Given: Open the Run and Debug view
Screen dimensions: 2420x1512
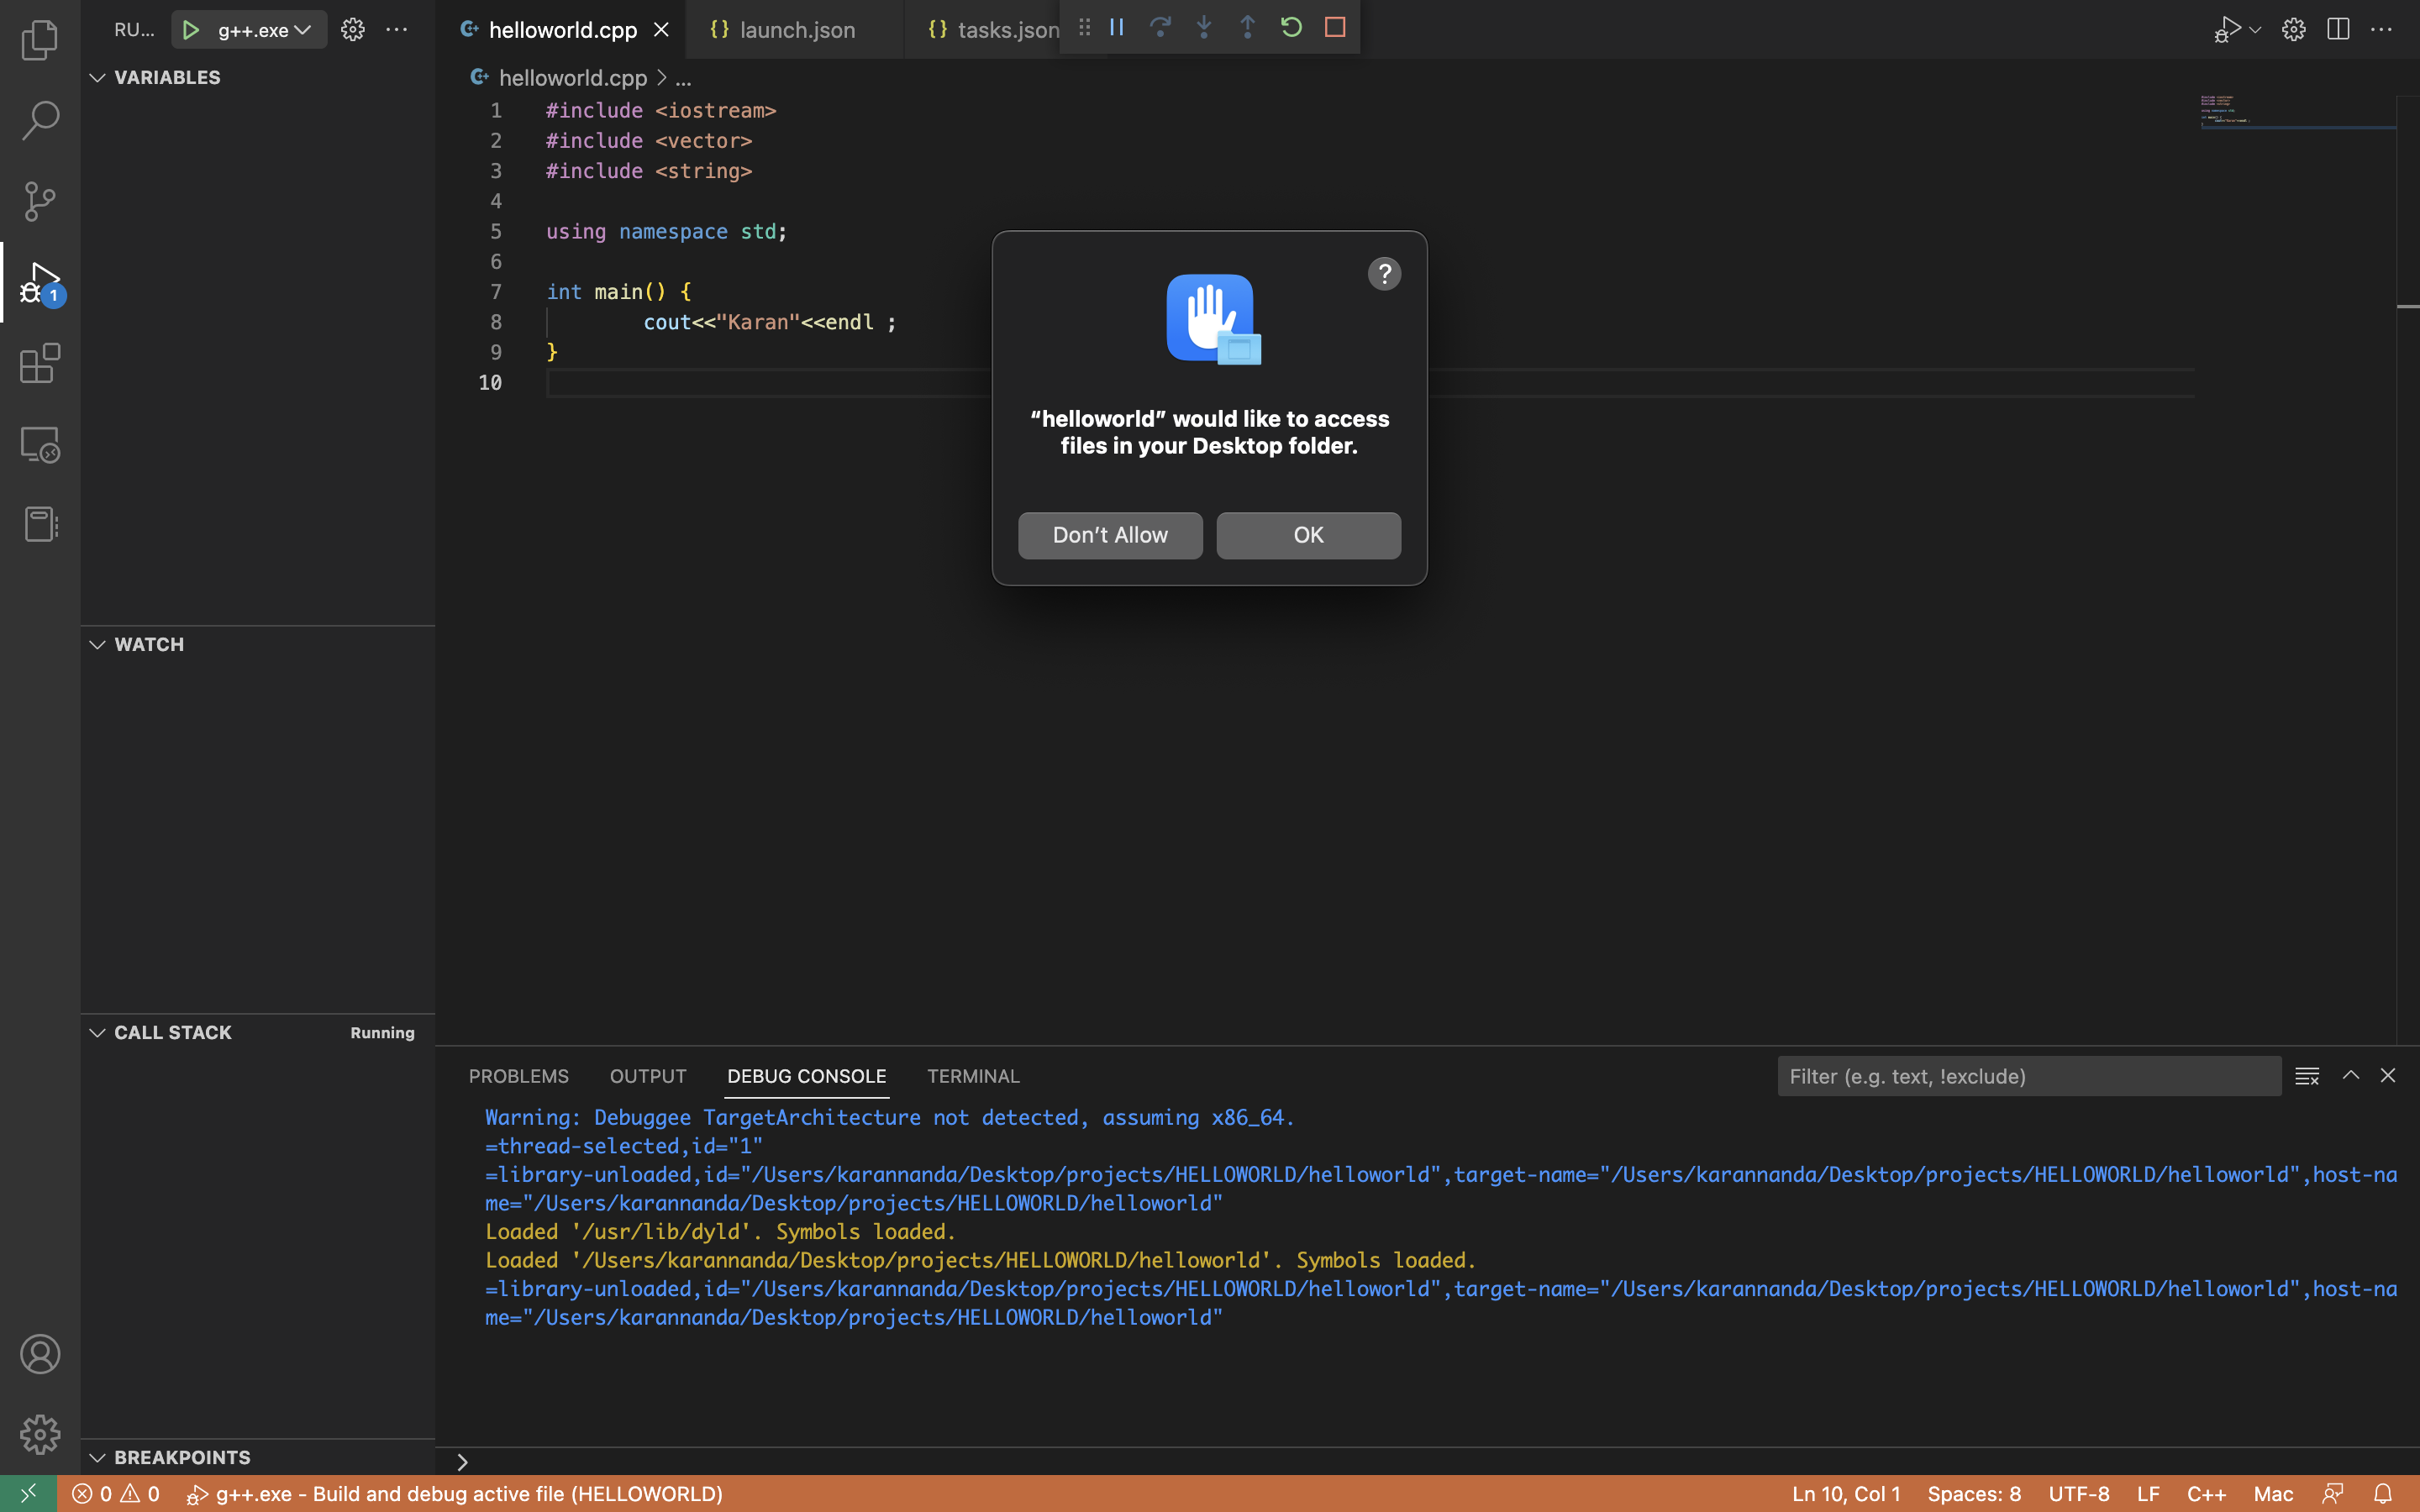Looking at the screenshot, I should [40, 283].
